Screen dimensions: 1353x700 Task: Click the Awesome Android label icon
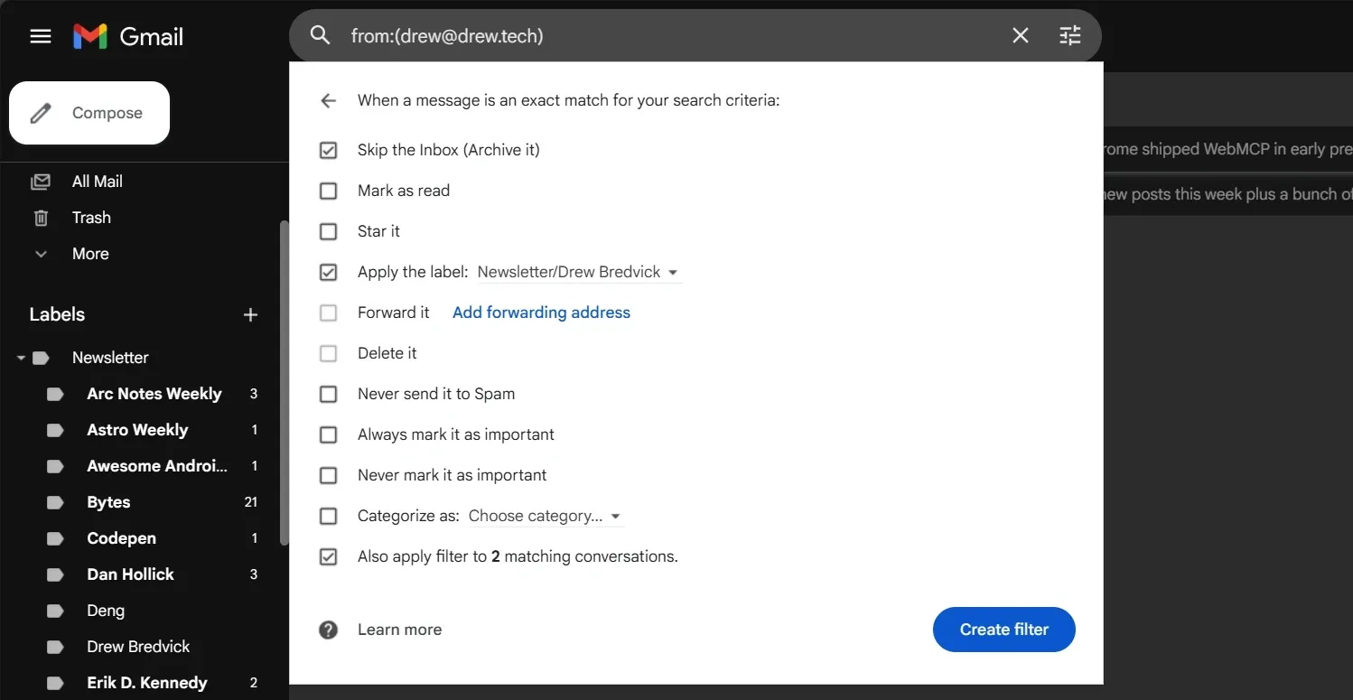click(x=55, y=466)
